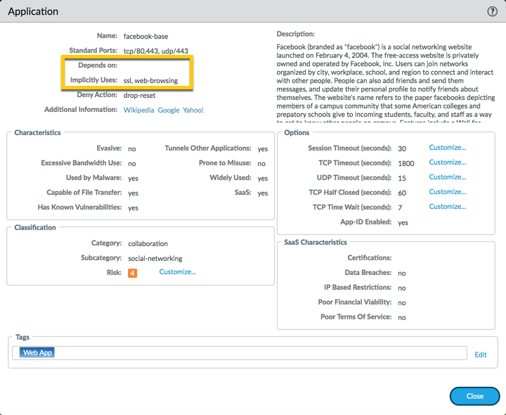506x415 pixels.
Task: Customize the TCP Timeout value
Action: tap(447, 162)
